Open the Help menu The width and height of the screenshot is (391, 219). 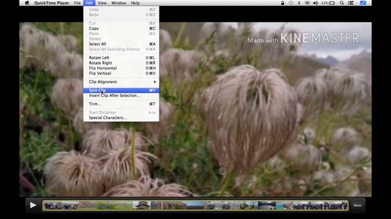point(135,3)
